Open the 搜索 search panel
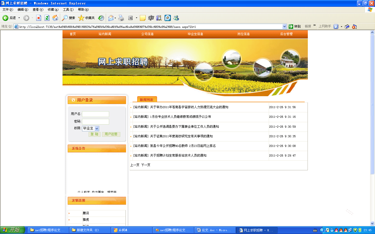Image resolution: width=375 pixels, height=234 pixels. (x=68, y=18)
